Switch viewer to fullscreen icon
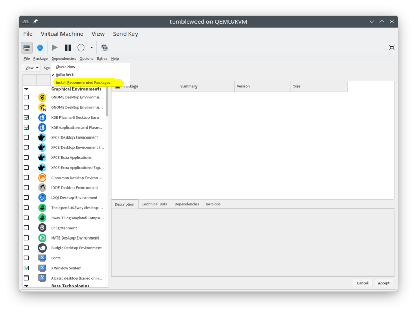The height and width of the screenshot is (314, 417). (392, 47)
